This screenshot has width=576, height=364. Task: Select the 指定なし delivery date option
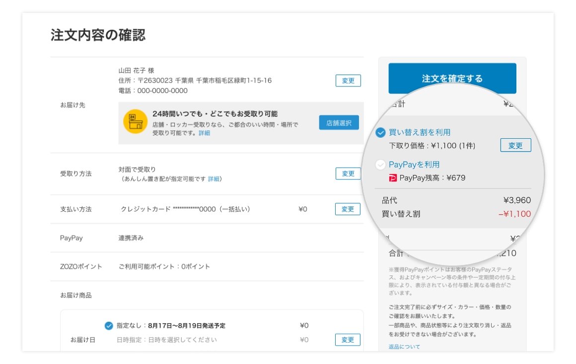coord(109,326)
